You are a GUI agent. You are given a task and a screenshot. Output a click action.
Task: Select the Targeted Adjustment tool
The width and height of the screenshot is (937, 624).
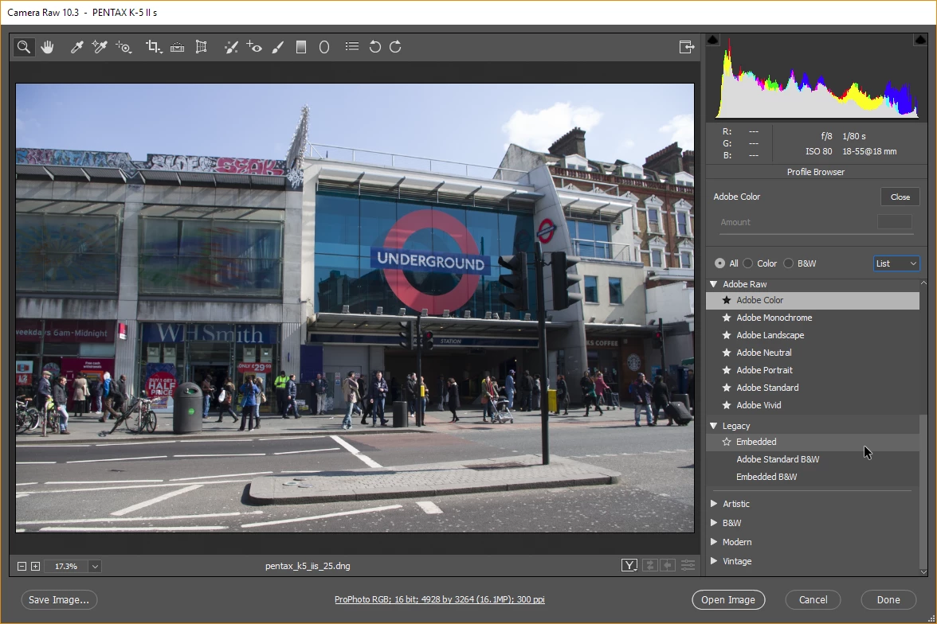click(123, 47)
